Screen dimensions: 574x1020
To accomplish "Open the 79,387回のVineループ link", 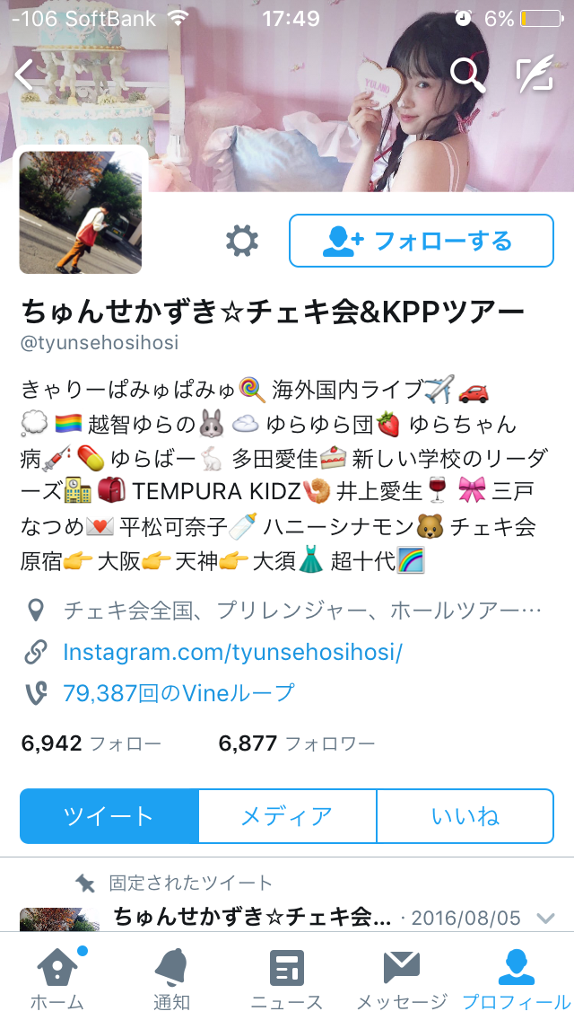I will pos(178,693).
